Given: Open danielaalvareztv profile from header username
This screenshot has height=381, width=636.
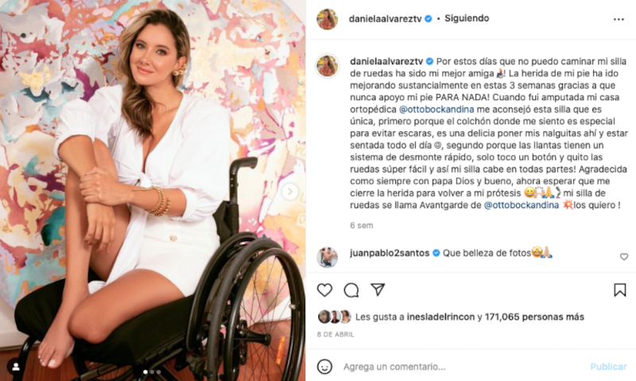Looking at the screenshot, I should [386, 18].
